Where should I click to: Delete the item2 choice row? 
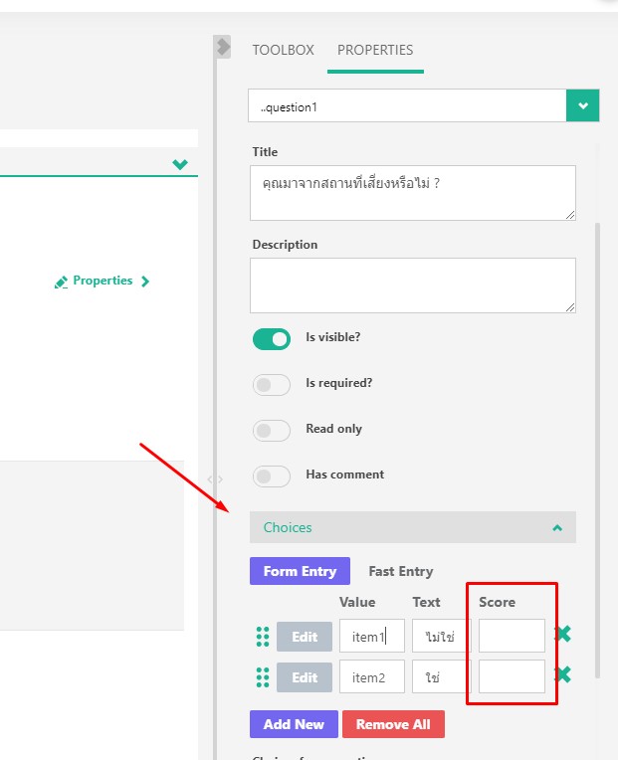click(x=562, y=674)
